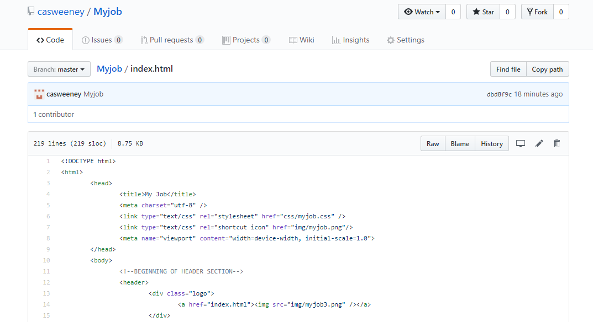Open the Pull requests tab

(172, 40)
